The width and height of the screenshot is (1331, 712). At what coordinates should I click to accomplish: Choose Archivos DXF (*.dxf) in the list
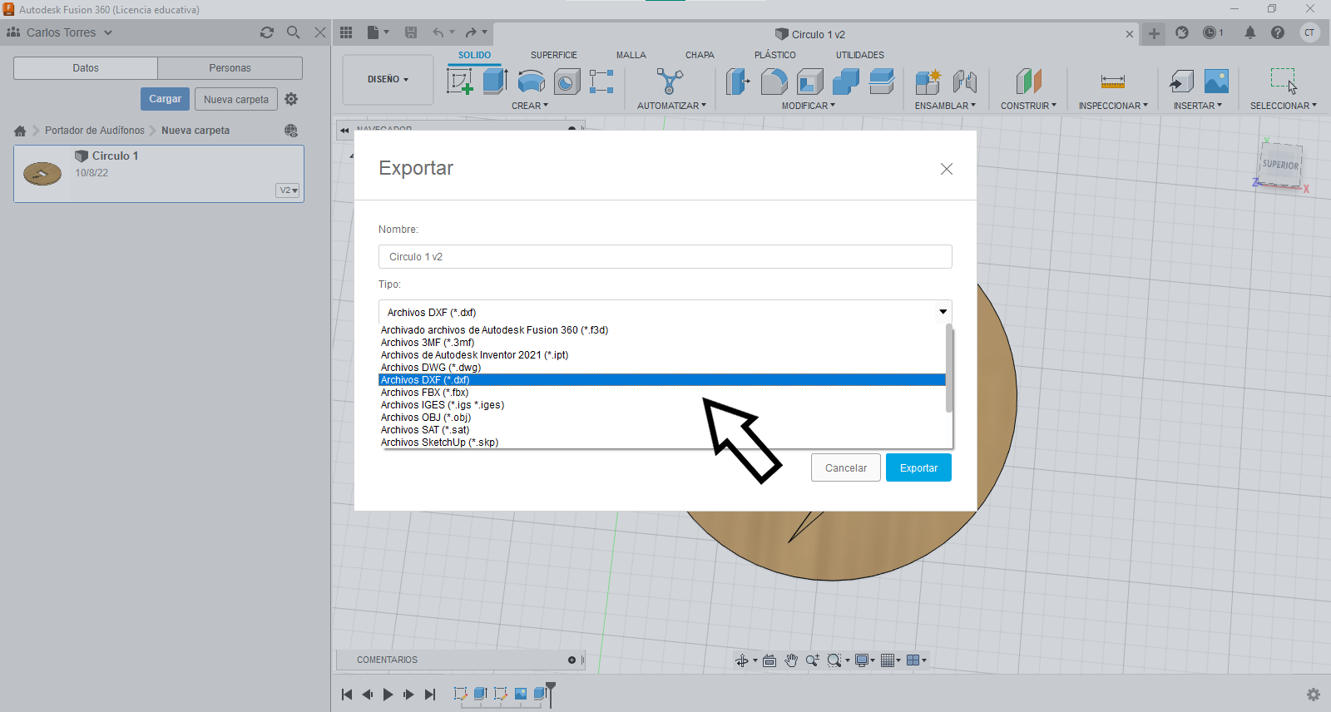click(662, 380)
